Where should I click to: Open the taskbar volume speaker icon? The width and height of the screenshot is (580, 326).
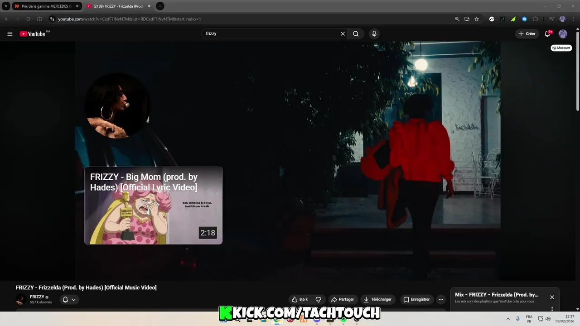tap(548, 319)
